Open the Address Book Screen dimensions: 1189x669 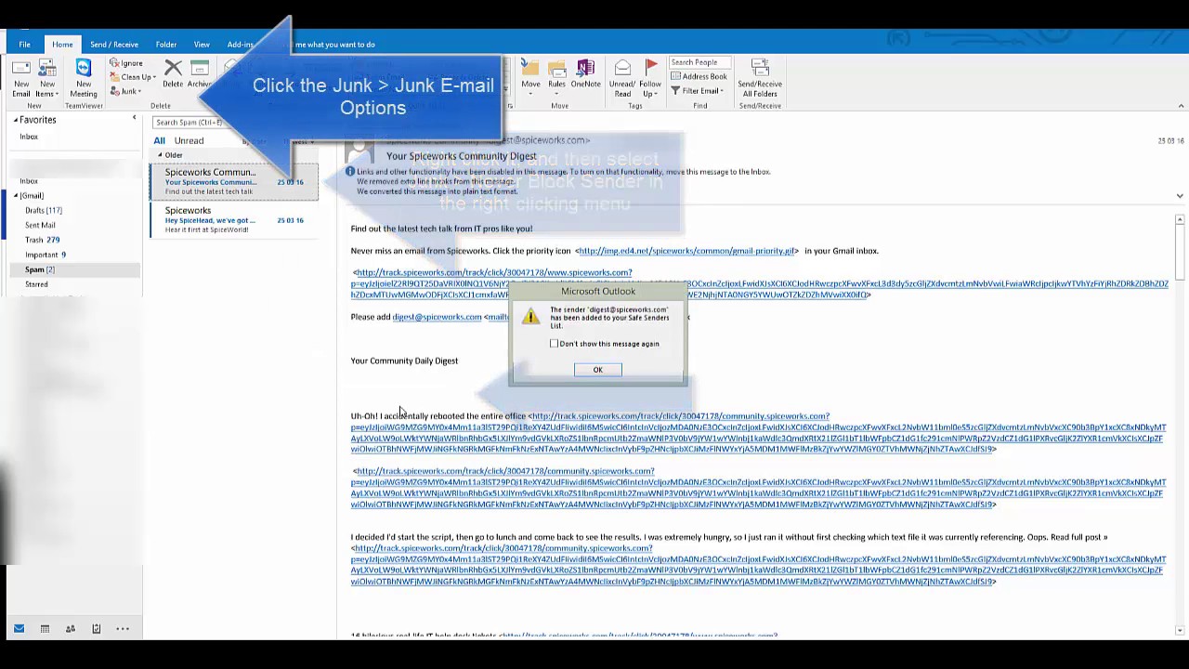pos(699,76)
